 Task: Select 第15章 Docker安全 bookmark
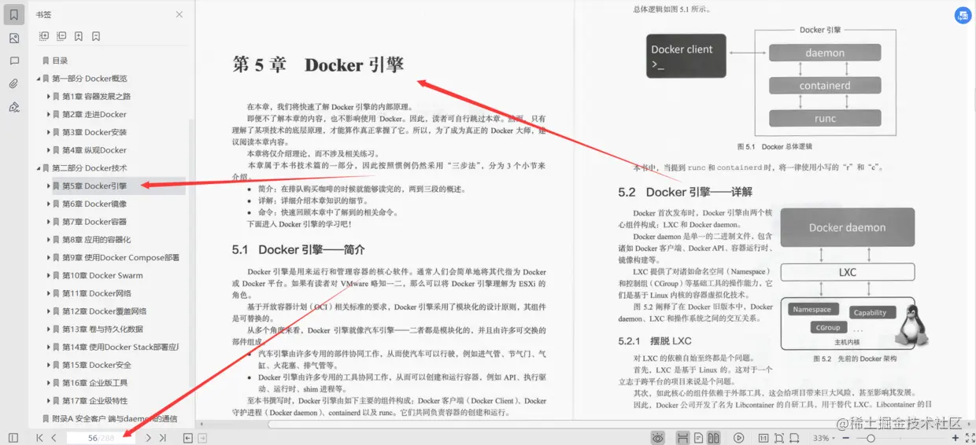(x=97, y=365)
